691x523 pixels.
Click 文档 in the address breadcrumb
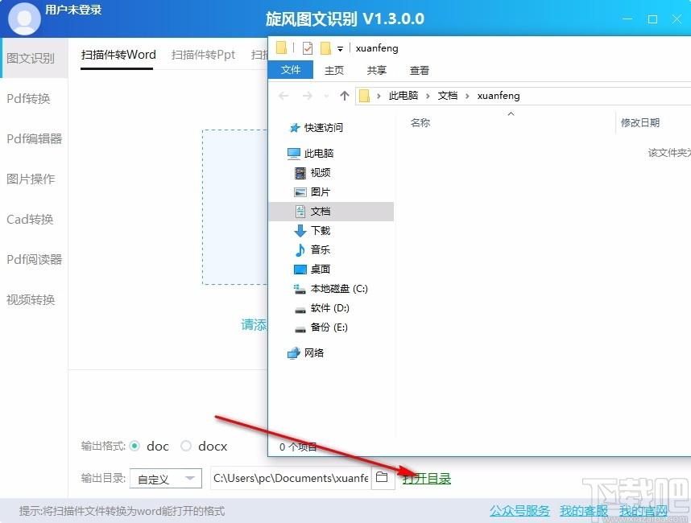tap(447, 96)
